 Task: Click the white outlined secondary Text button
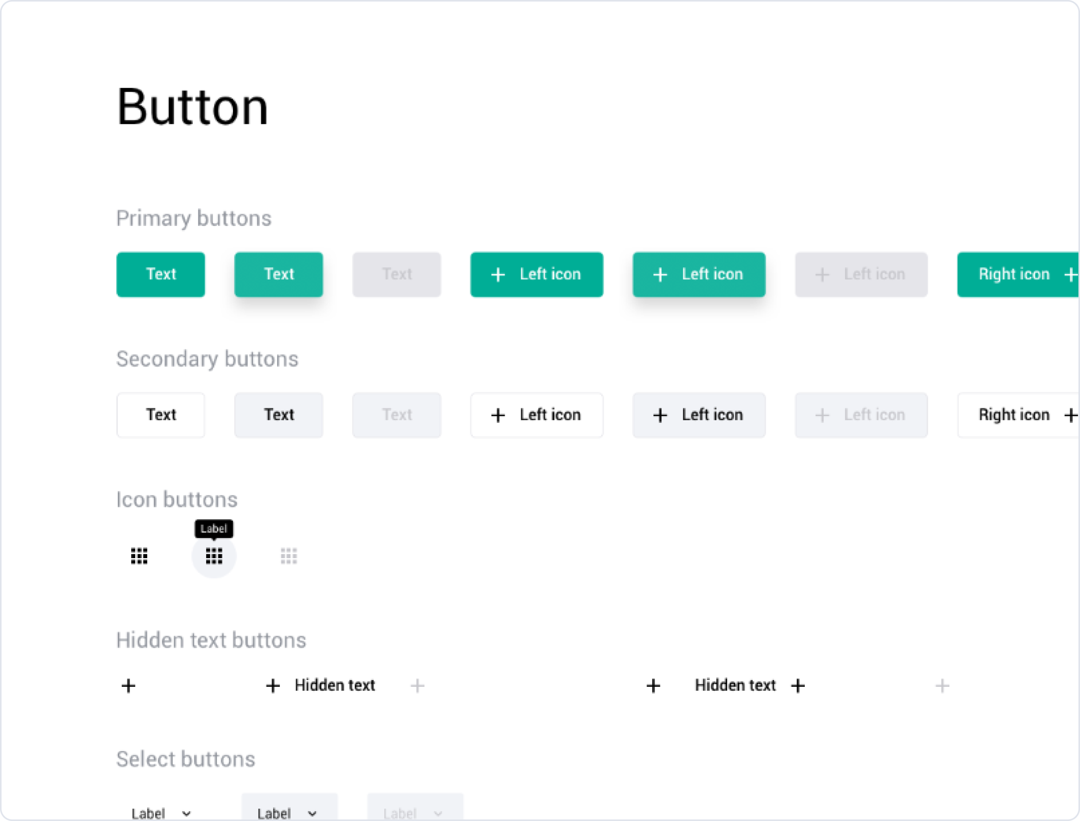(160, 415)
